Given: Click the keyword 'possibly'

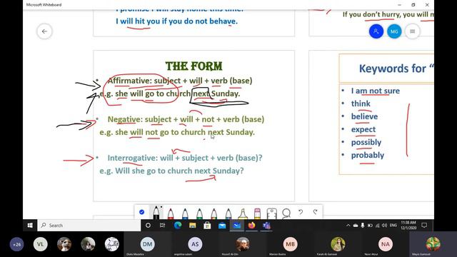Looking at the screenshot, I should (366, 142).
